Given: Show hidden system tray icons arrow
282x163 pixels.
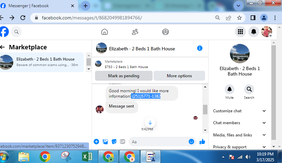Looking at the screenshot, I should point(223,157).
